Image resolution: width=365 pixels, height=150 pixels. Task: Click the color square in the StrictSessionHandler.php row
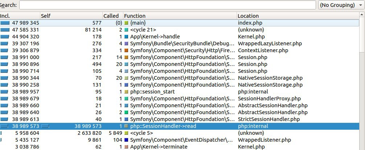pos(126,119)
